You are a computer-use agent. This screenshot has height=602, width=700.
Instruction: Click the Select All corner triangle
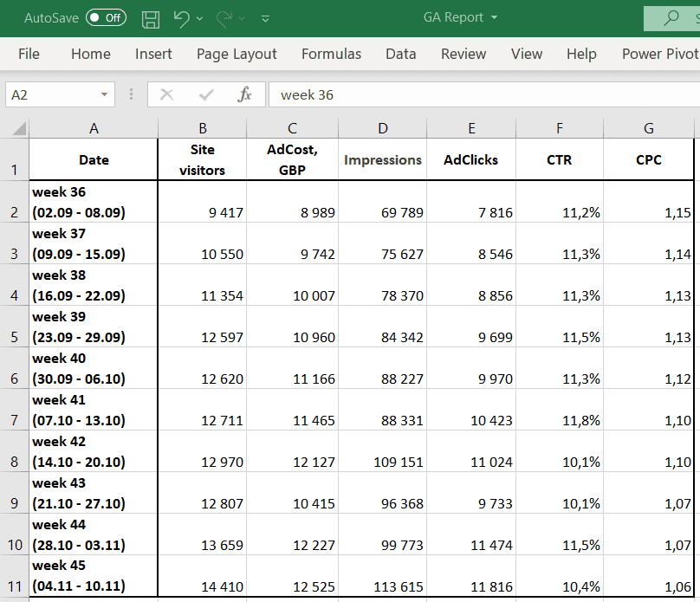[x=18, y=128]
